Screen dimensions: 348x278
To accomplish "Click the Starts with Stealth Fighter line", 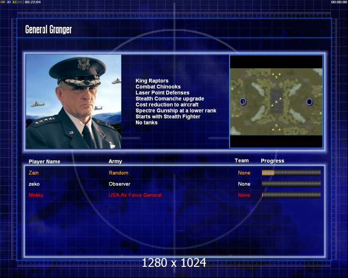I will [168, 117].
